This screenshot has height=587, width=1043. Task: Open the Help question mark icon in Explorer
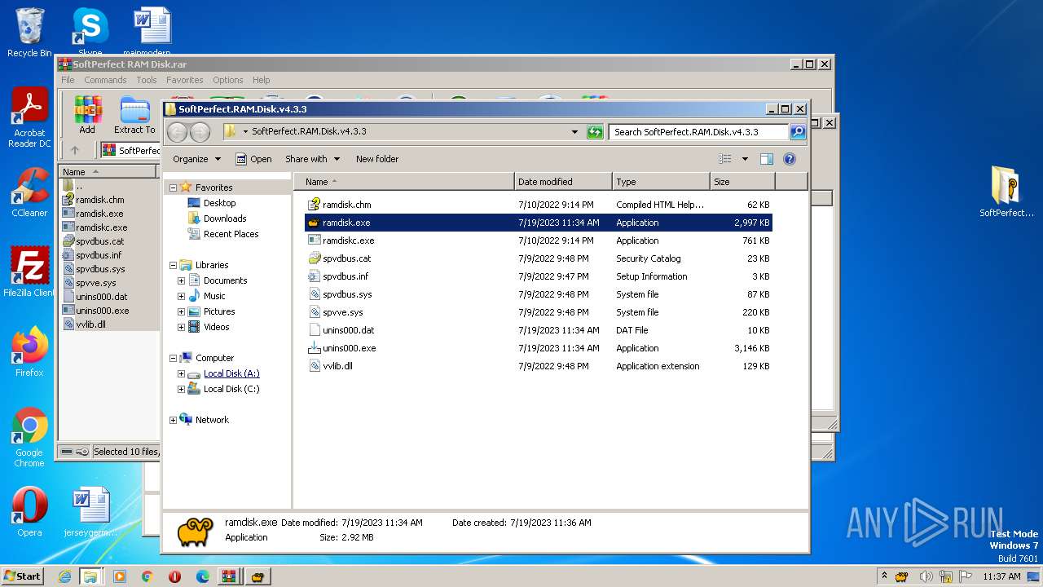(x=789, y=159)
